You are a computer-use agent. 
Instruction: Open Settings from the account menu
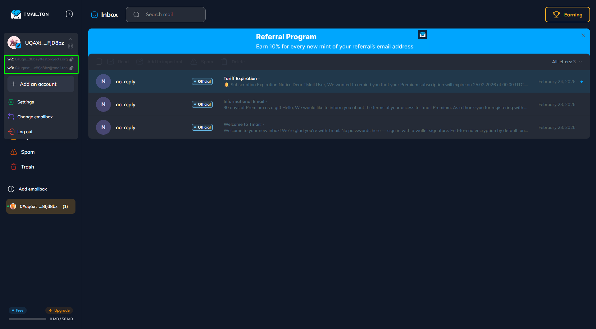26,102
